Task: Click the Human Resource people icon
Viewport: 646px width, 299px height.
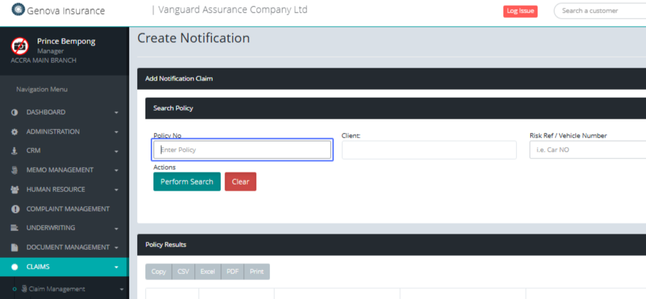Action: [x=15, y=189]
